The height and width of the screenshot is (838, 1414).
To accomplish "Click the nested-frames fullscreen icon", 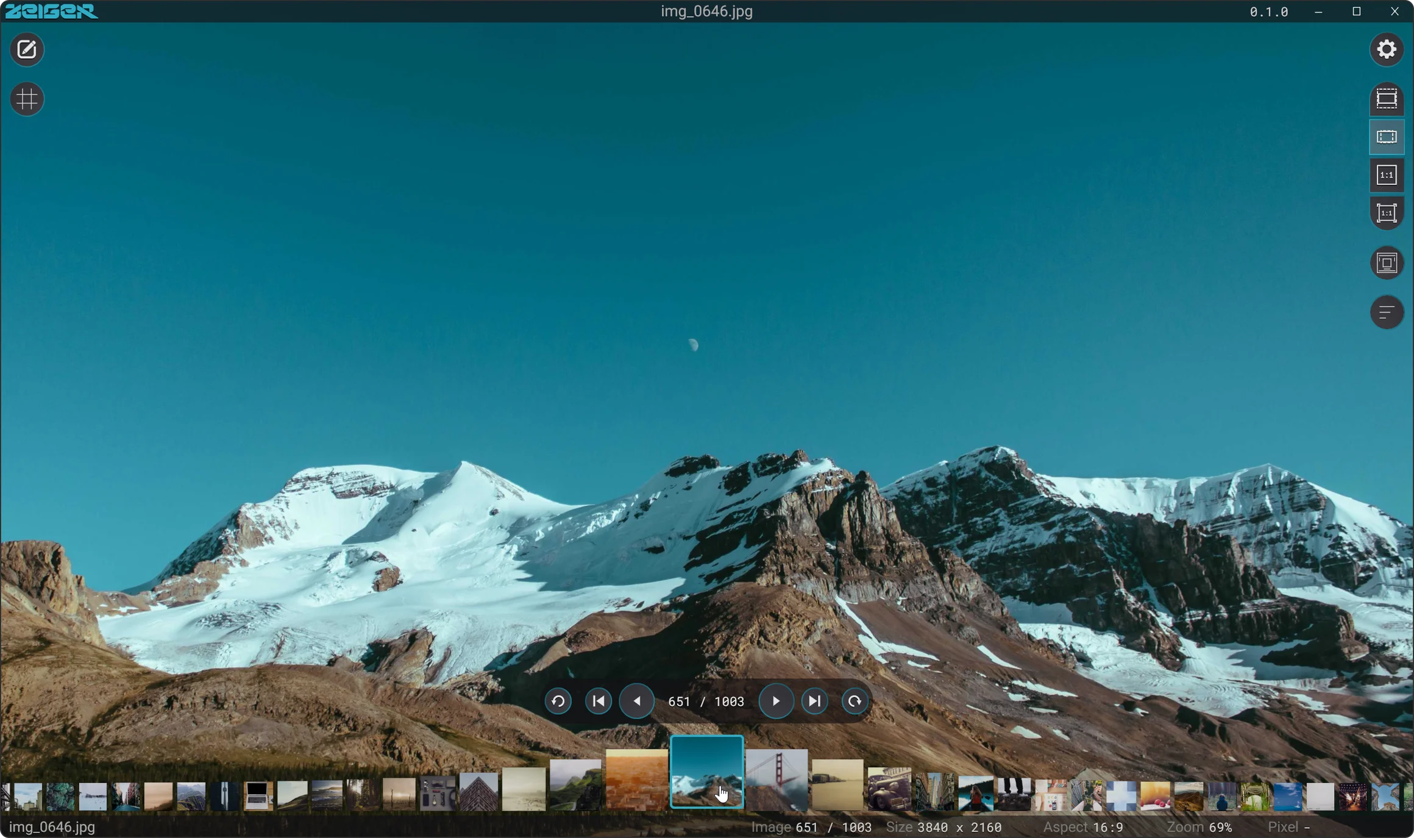I will click(x=1387, y=263).
